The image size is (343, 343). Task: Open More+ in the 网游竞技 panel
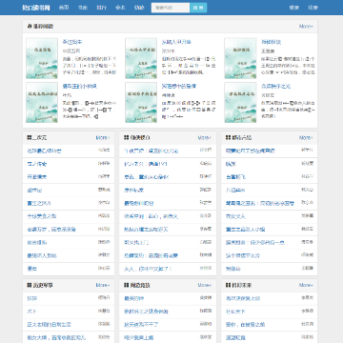pyautogui.click(x=205, y=285)
